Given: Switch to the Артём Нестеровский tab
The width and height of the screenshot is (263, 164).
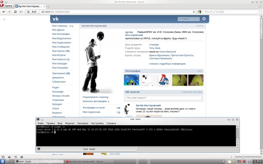Looking at the screenshot, I should tap(30, 7).
